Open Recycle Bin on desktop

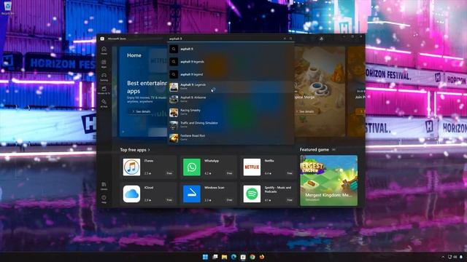(7, 8)
